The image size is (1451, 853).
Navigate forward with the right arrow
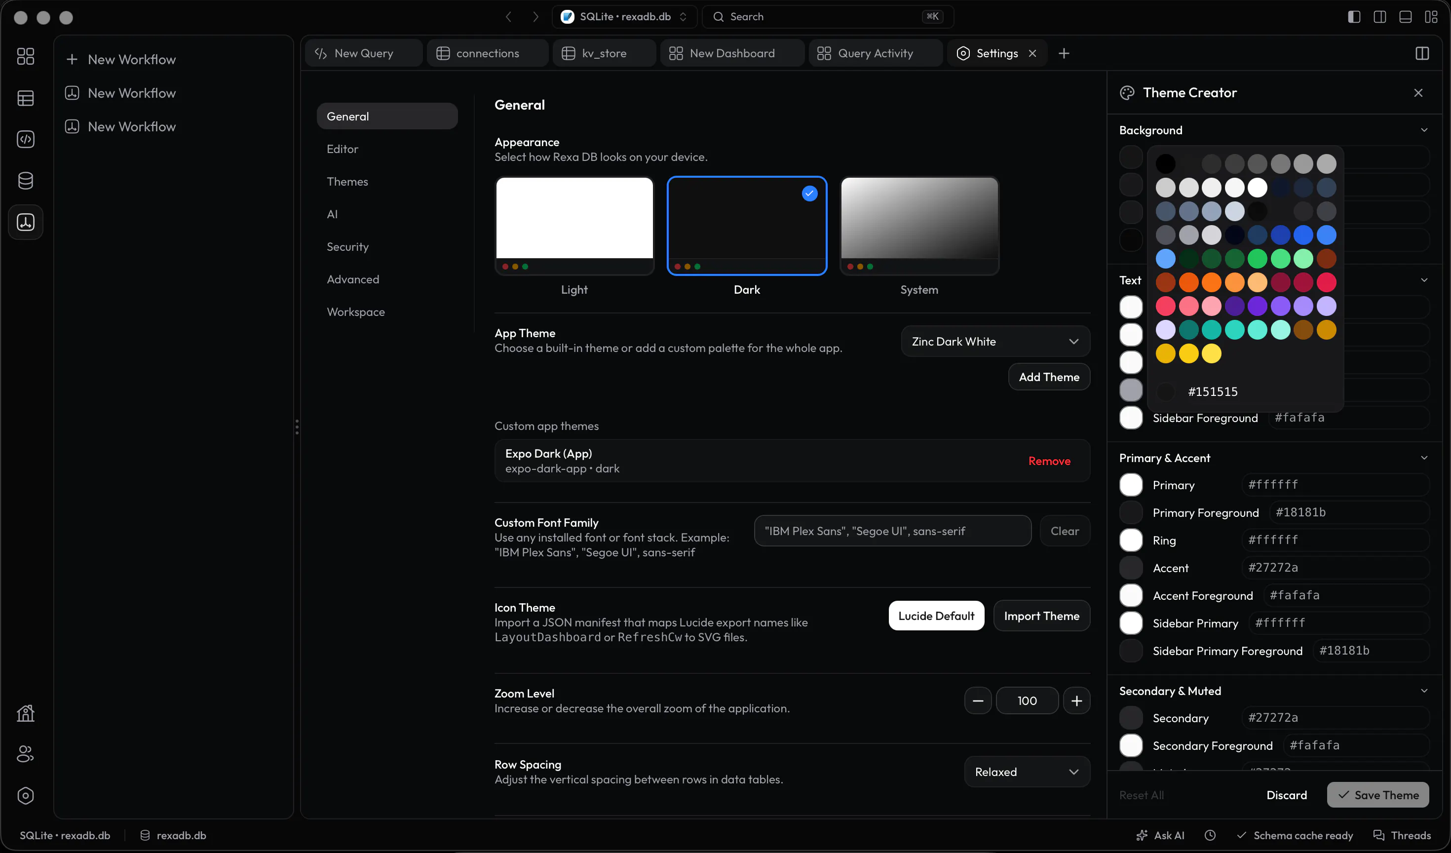coord(535,17)
